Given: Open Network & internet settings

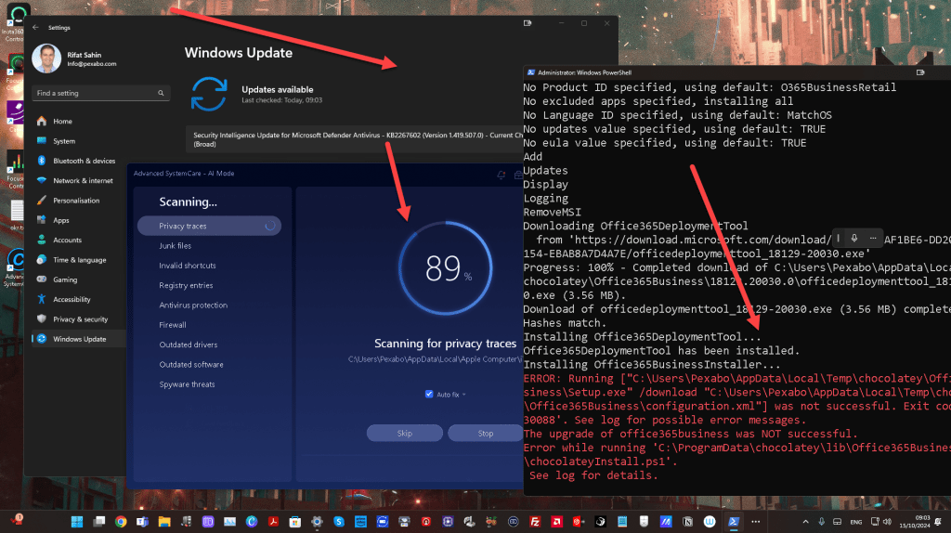Looking at the screenshot, I should [x=79, y=181].
